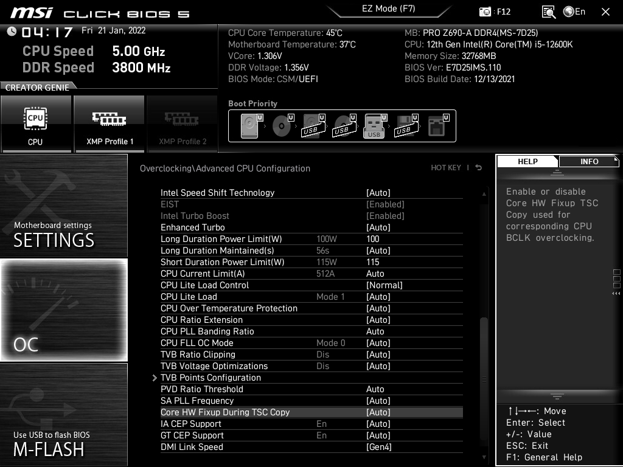623x467 pixels.
Task: Edit CPU Current Limit(A) Auto field
Action: [375, 274]
